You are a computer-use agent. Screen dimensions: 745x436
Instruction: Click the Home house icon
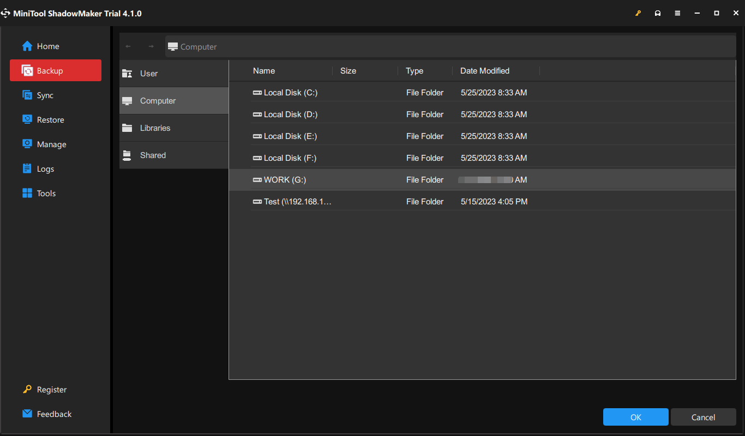pos(27,46)
